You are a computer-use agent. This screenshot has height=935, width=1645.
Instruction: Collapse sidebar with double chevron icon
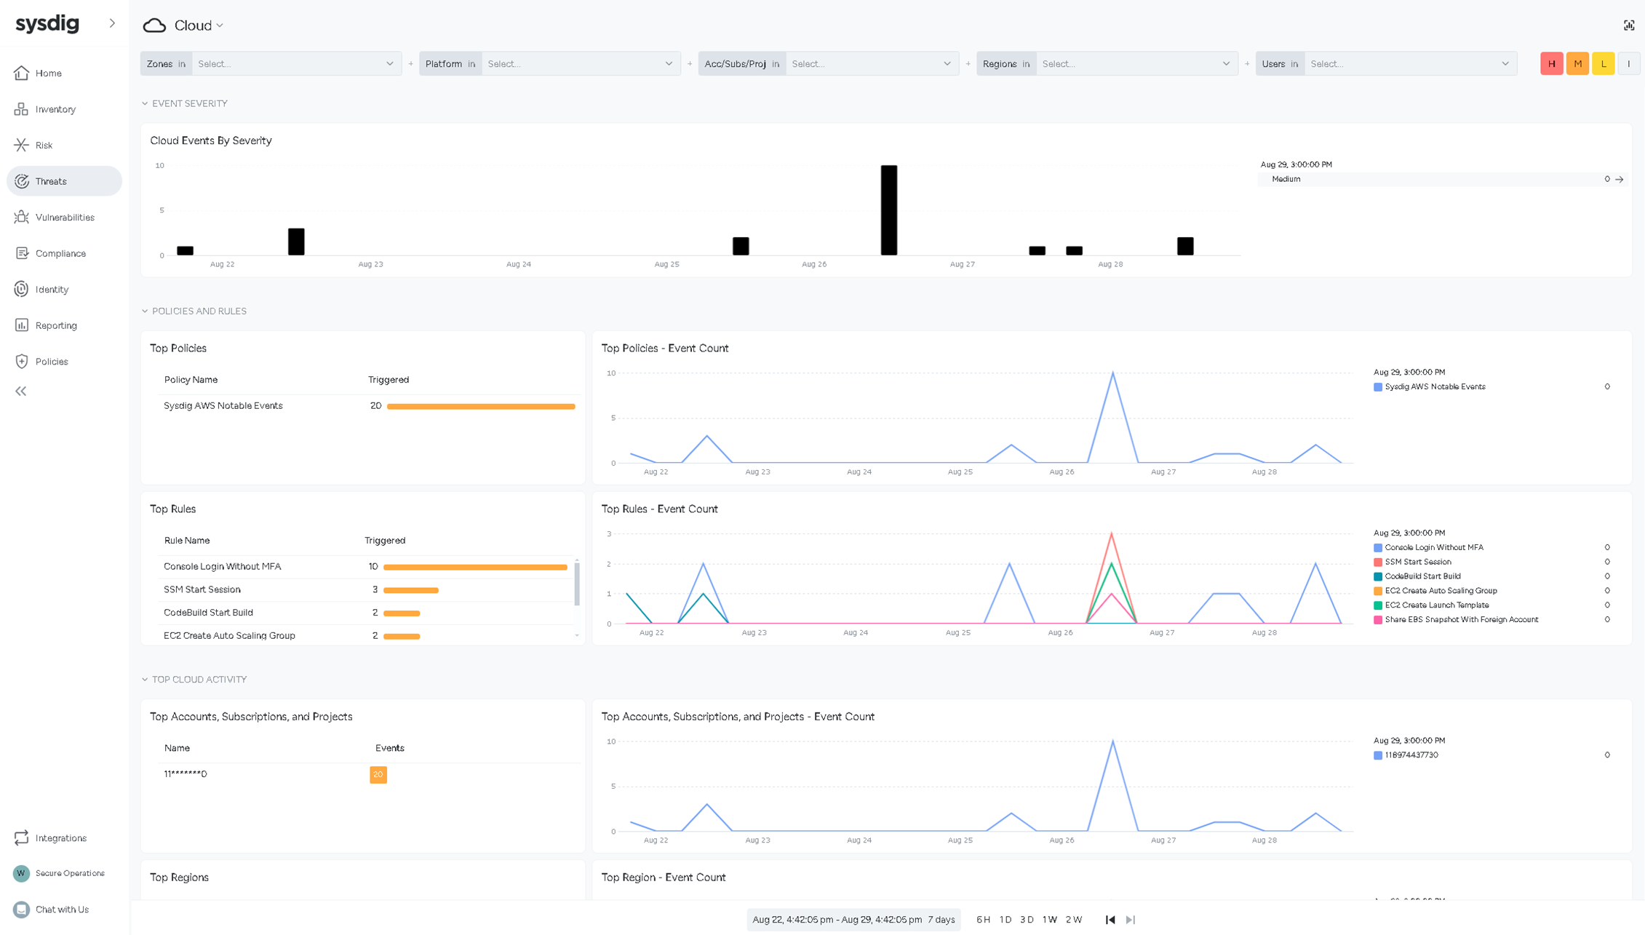click(21, 391)
